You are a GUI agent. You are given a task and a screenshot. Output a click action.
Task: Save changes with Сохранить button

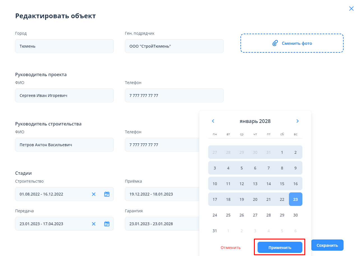[x=327, y=245]
